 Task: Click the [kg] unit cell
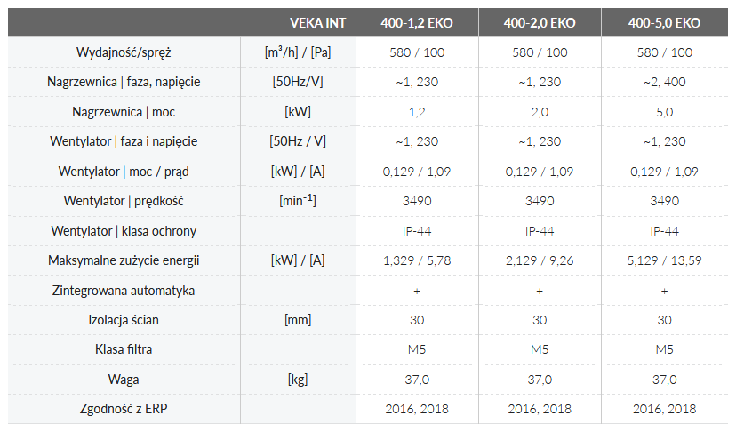pos(298,380)
